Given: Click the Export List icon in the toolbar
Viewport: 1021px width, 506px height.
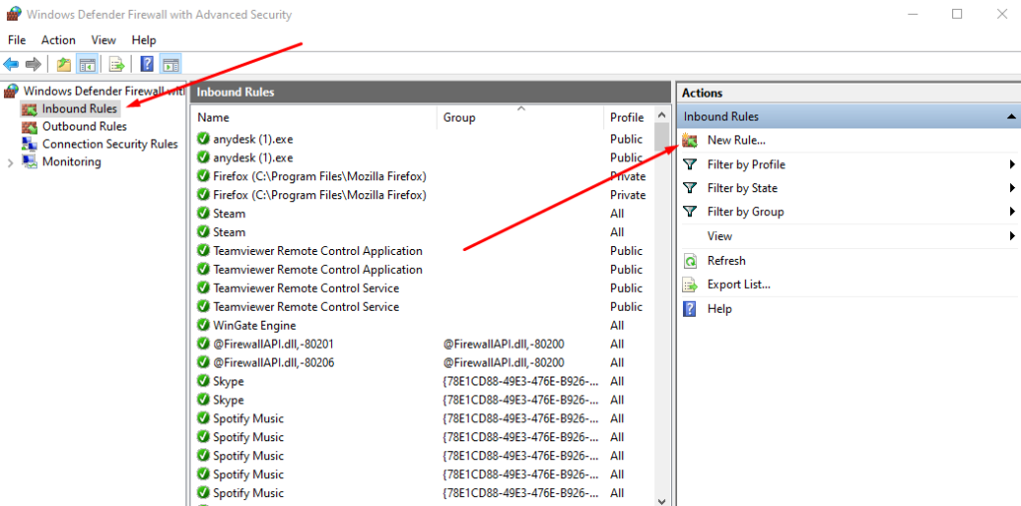Looking at the screenshot, I should [117, 64].
